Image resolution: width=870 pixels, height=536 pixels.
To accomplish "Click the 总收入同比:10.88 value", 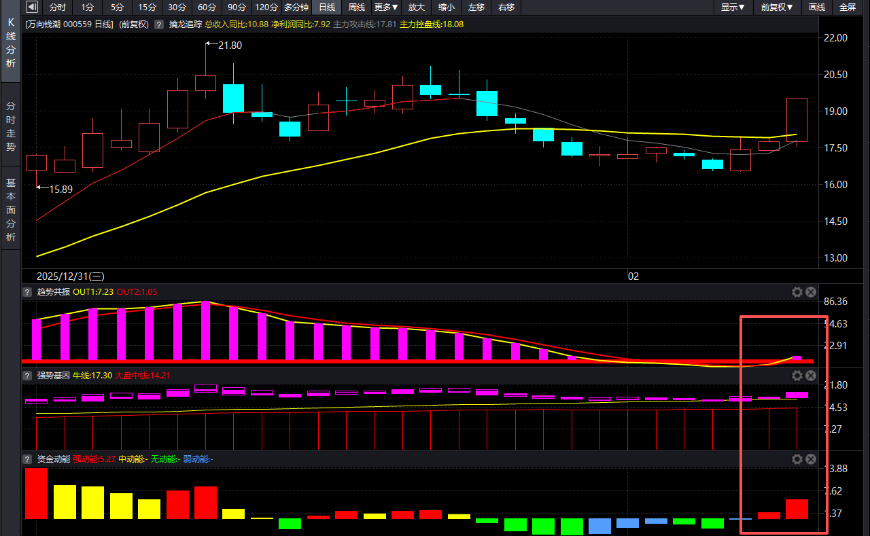I will point(237,24).
